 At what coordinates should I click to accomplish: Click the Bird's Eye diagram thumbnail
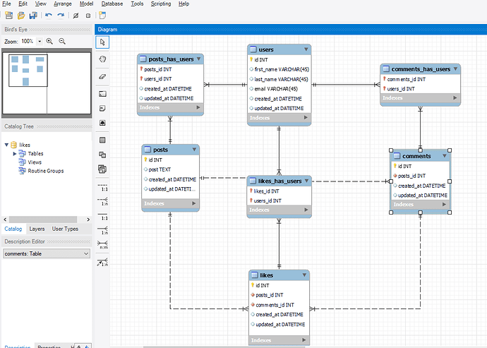tap(47, 83)
